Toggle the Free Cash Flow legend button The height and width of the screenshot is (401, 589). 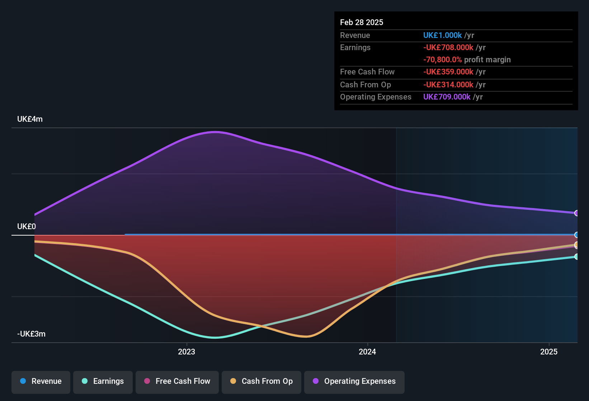coord(177,382)
